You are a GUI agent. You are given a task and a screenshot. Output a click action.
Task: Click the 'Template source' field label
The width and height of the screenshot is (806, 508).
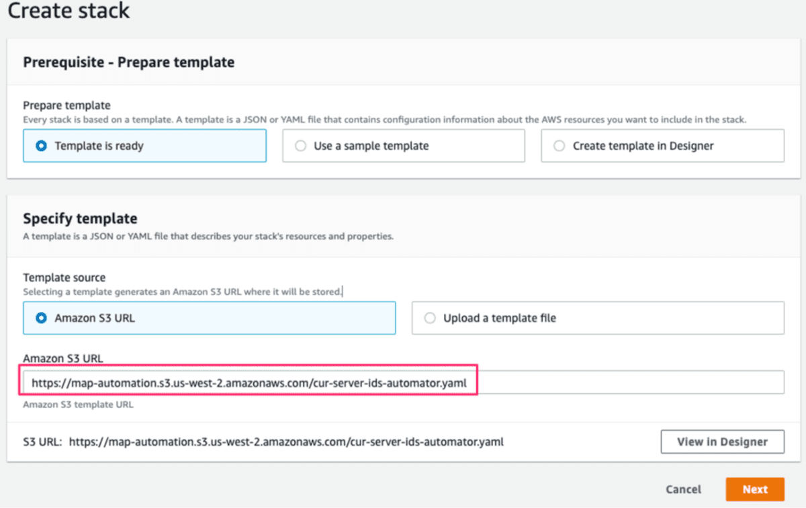(64, 278)
